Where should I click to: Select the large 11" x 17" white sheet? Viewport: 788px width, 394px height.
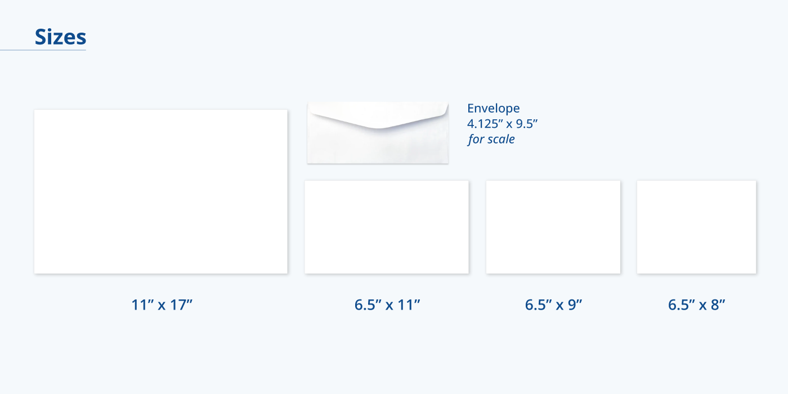click(160, 191)
